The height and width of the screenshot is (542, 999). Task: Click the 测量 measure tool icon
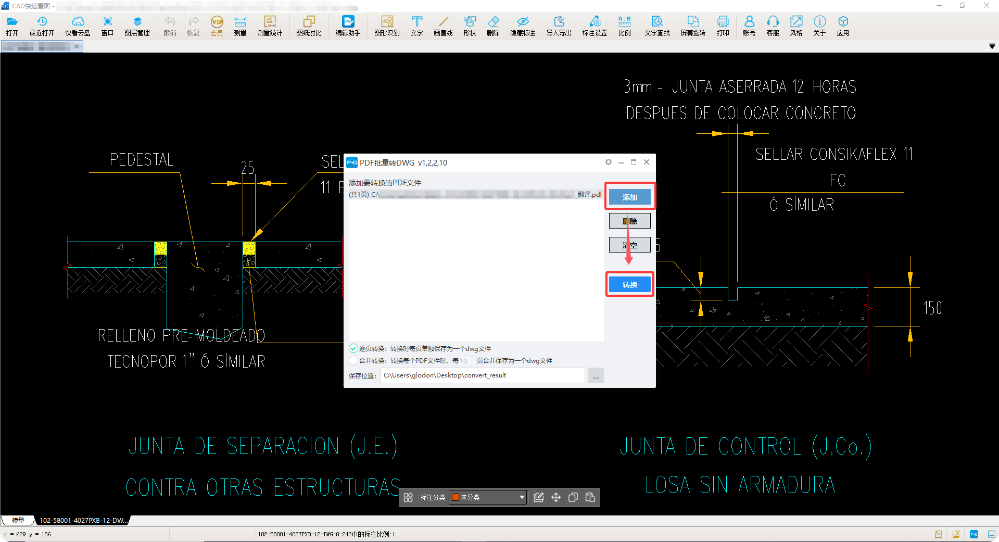240,26
